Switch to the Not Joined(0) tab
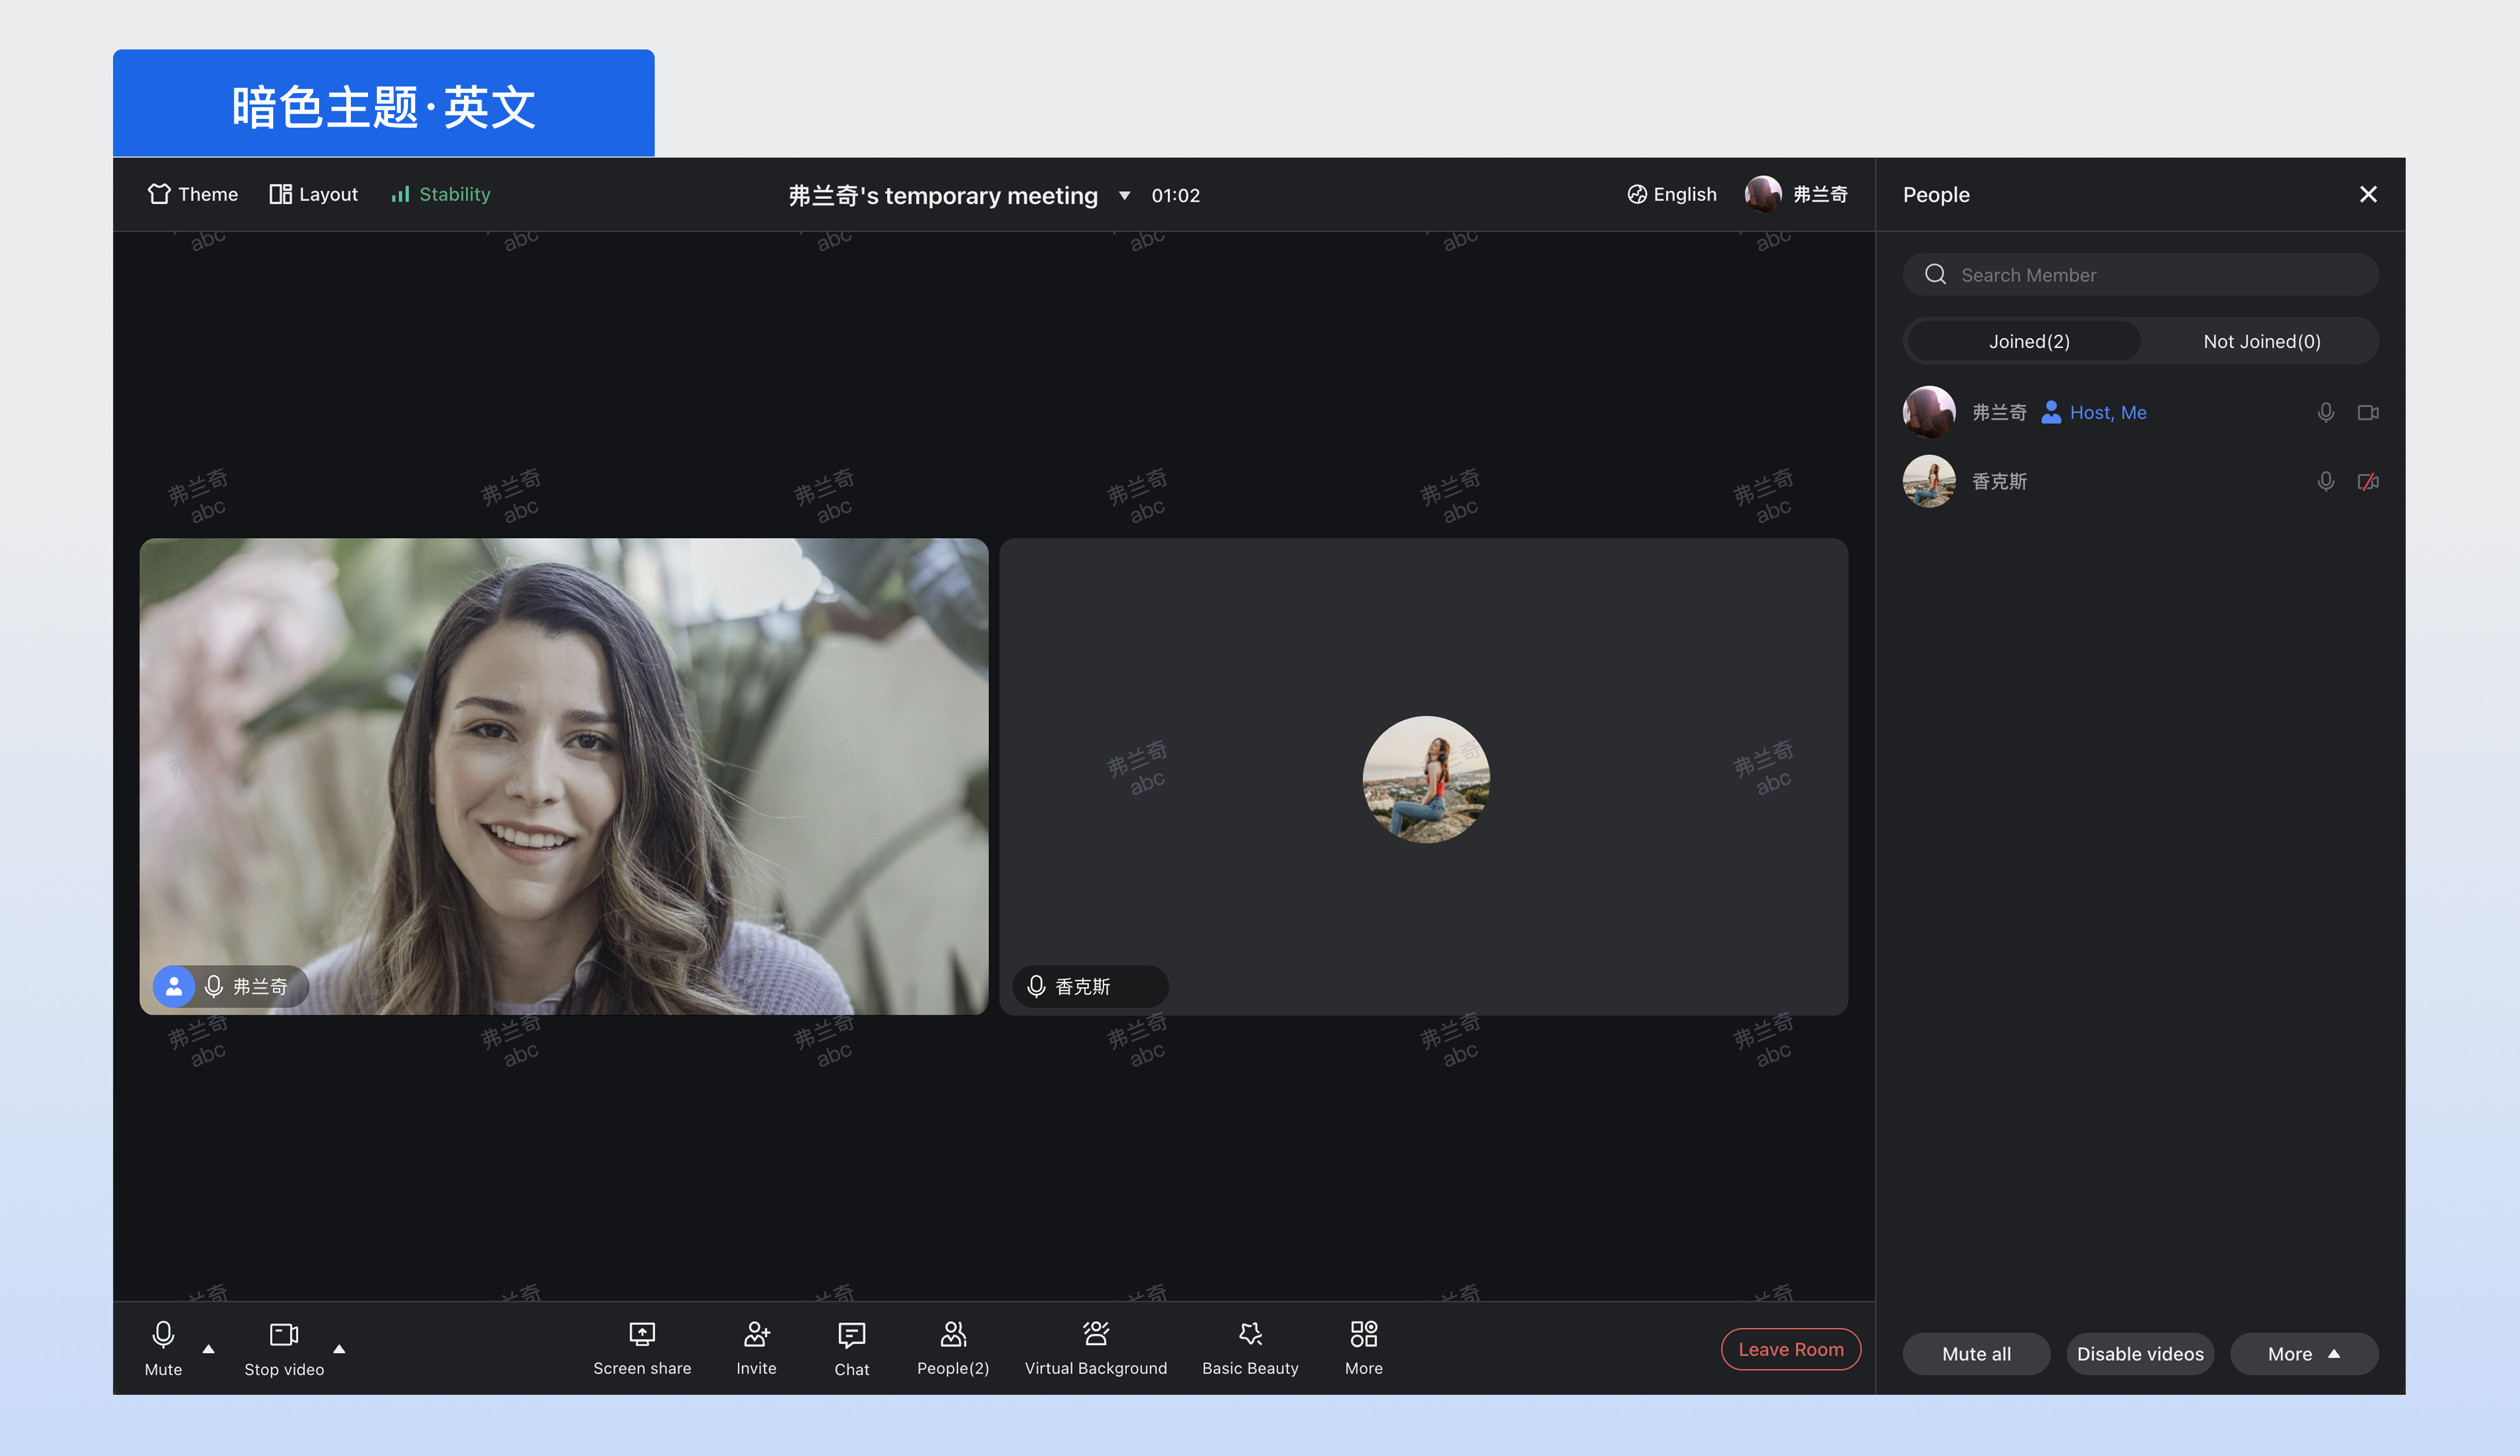 click(x=2261, y=342)
